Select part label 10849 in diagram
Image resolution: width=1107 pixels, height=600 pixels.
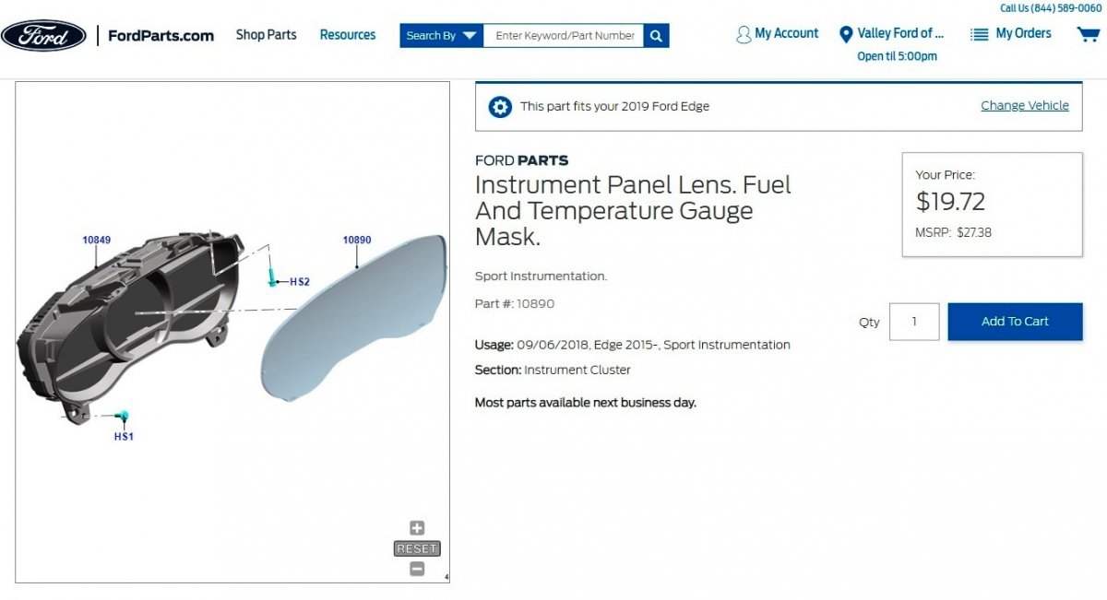point(97,240)
